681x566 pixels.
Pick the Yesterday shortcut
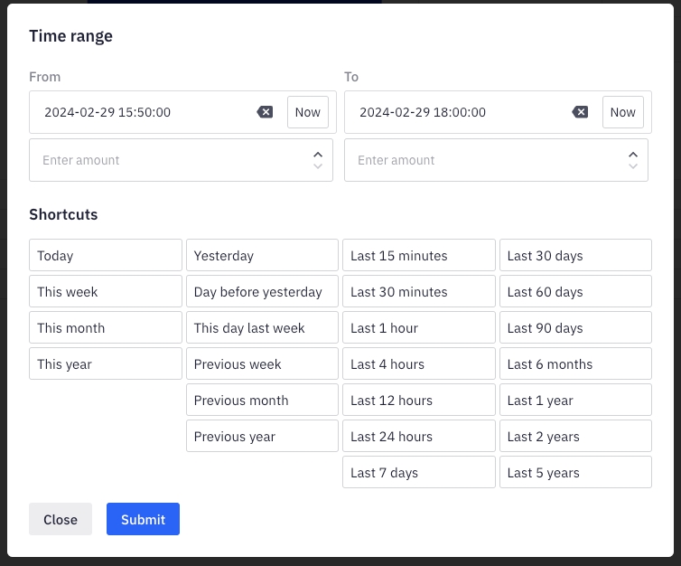point(262,256)
